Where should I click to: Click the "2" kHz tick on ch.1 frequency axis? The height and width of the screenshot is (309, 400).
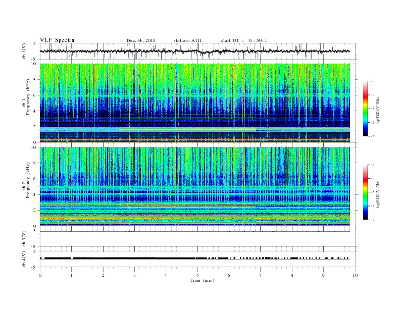click(35, 127)
